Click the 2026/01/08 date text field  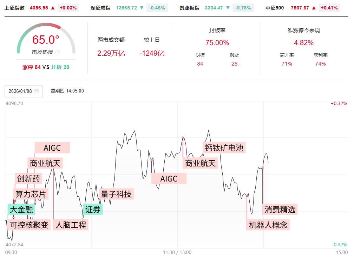(x=20, y=91)
